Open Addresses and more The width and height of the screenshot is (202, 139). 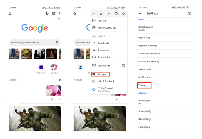coord(164,54)
